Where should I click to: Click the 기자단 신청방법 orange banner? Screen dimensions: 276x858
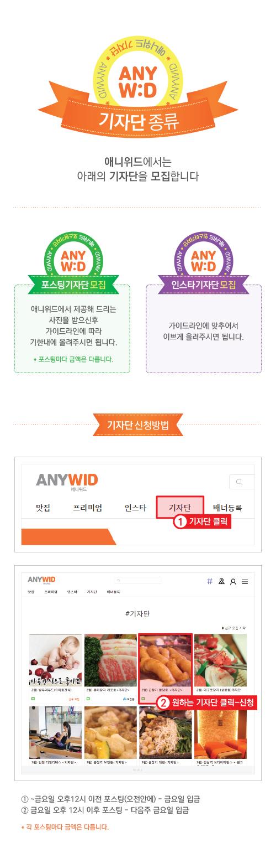pos(138,425)
